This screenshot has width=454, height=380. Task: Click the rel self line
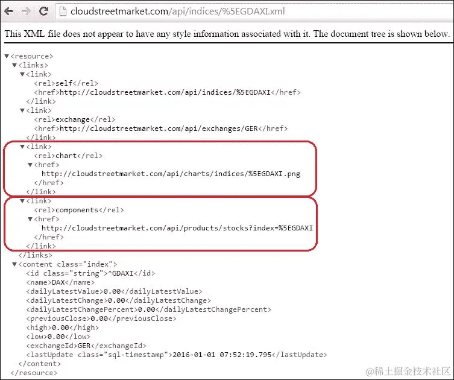click(66, 83)
